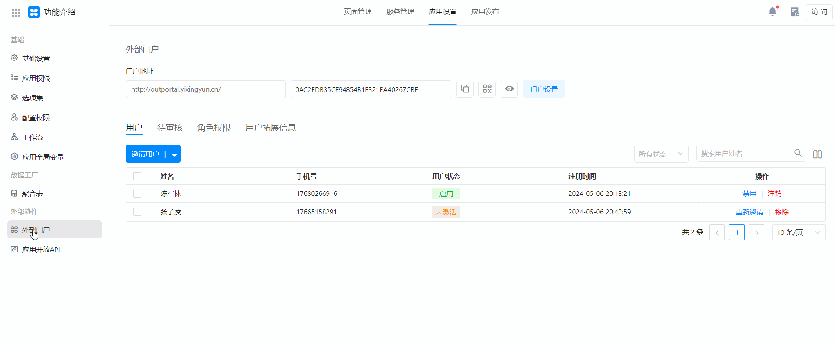
Task: Copy the portal address with copy icon
Action: 465,89
